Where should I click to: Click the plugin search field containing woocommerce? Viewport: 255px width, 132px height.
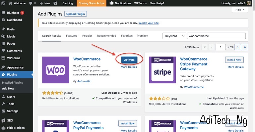(x=216, y=36)
